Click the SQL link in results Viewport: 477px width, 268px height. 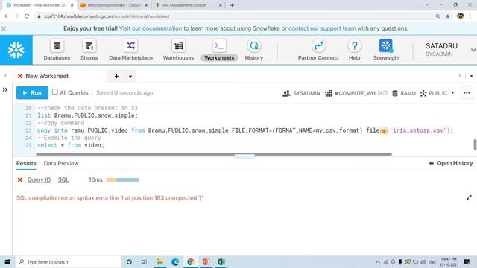63,179
